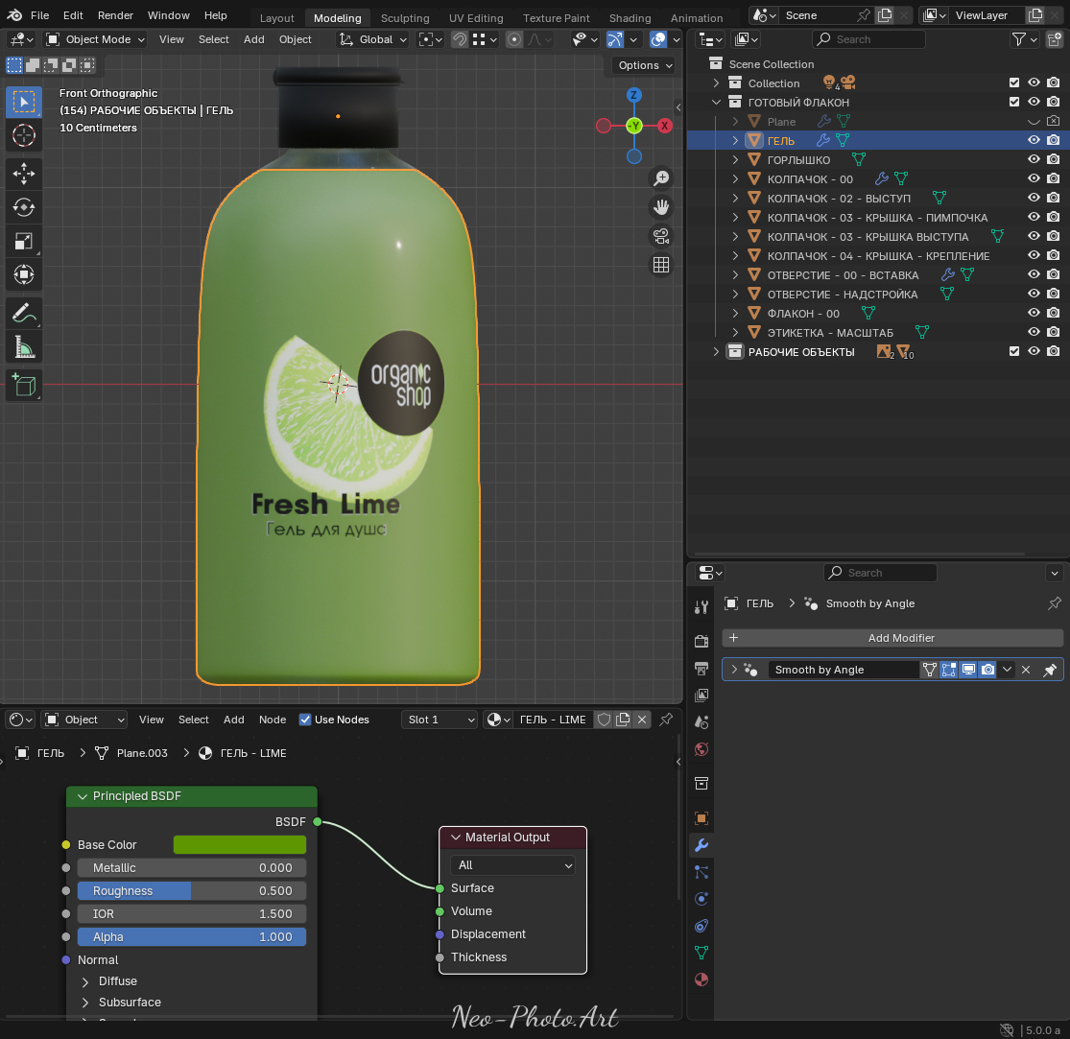The image size is (1070, 1039).
Task: Open the Global transform orientation dropdown
Action: click(374, 39)
